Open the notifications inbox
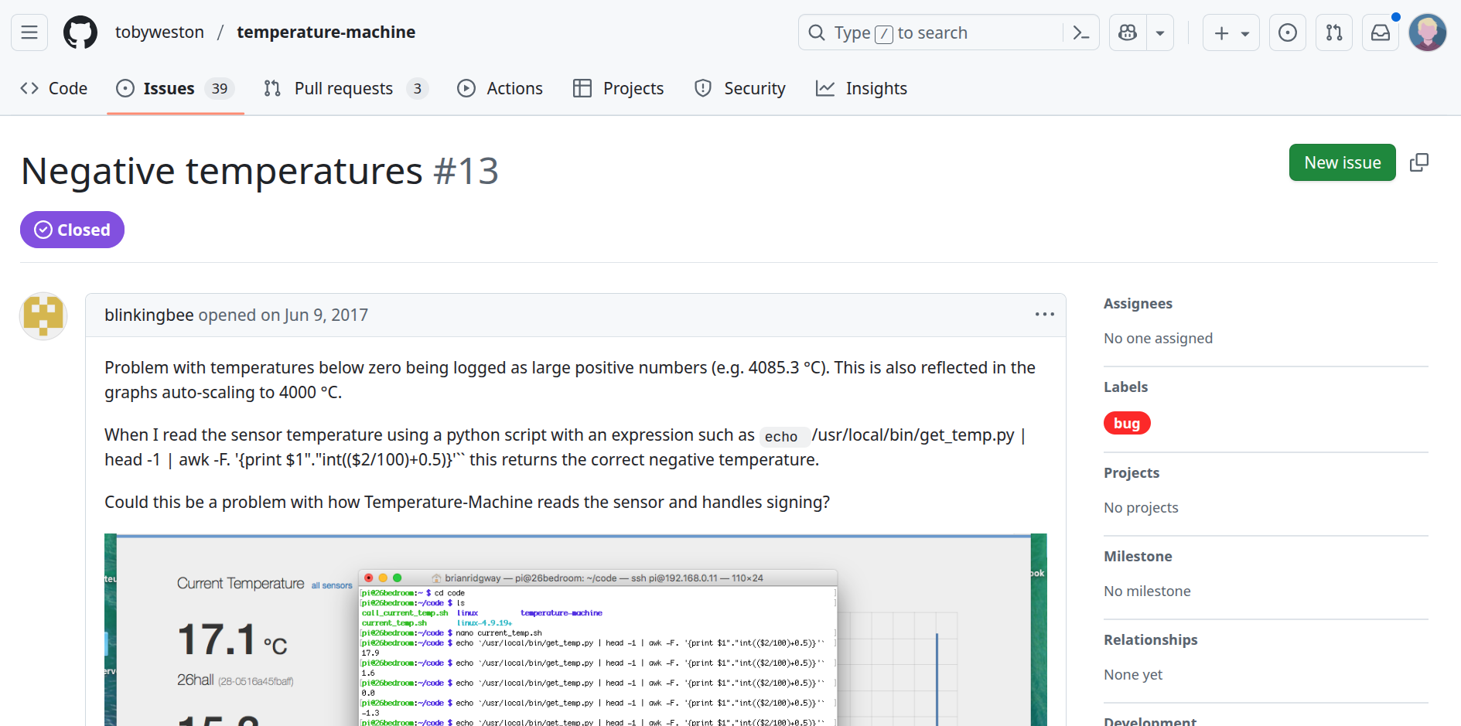The height and width of the screenshot is (726, 1461). click(x=1381, y=32)
